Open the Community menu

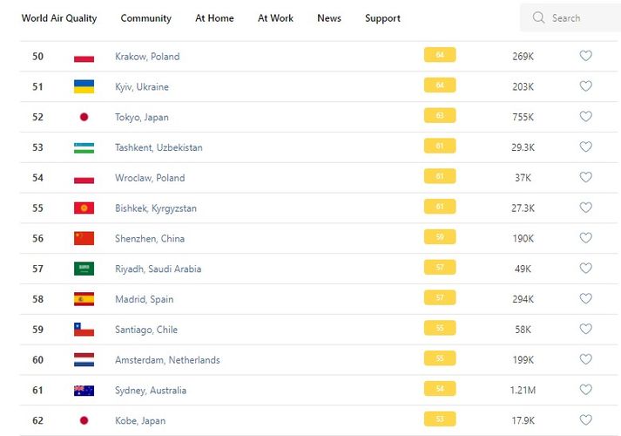[x=145, y=18]
